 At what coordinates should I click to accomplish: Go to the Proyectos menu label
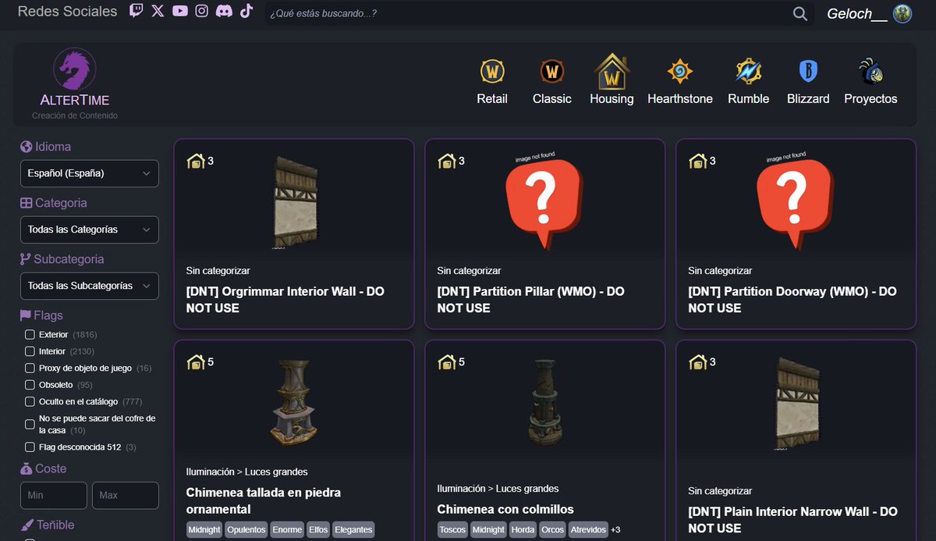click(870, 99)
